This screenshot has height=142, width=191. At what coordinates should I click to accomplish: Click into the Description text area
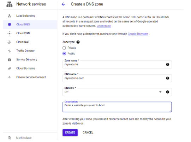click(x=117, y=107)
